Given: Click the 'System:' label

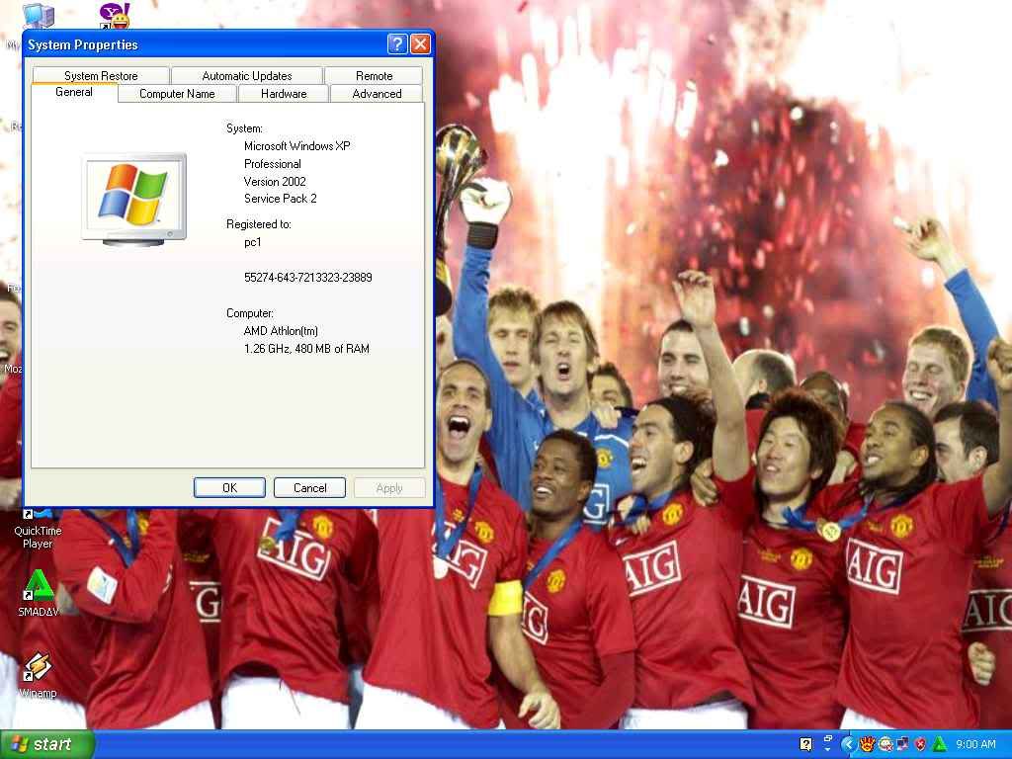Looking at the screenshot, I should click(x=244, y=128).
